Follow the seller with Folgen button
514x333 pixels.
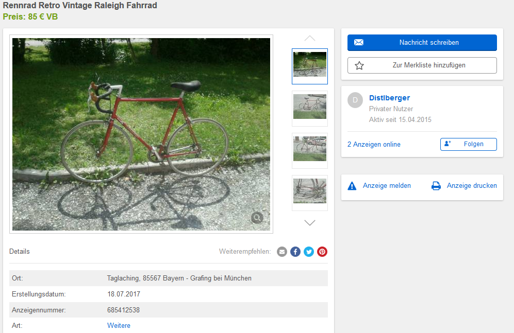coord(469,144)
